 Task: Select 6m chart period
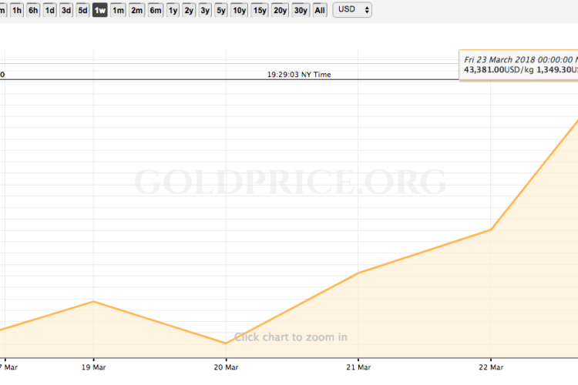[156, 10]
